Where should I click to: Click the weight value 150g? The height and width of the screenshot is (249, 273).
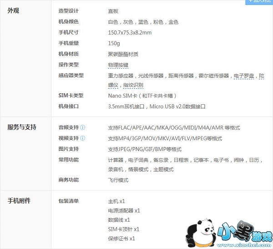click(114, 43)
